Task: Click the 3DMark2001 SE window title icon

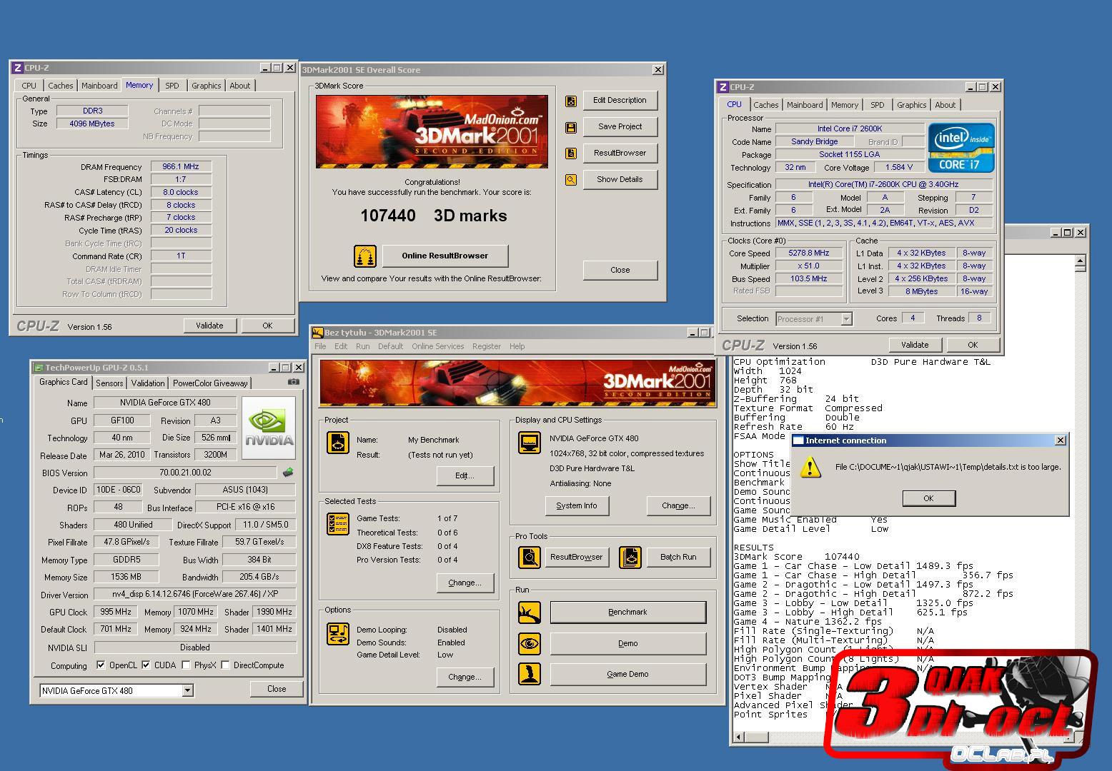Action: tap(318, 333)
